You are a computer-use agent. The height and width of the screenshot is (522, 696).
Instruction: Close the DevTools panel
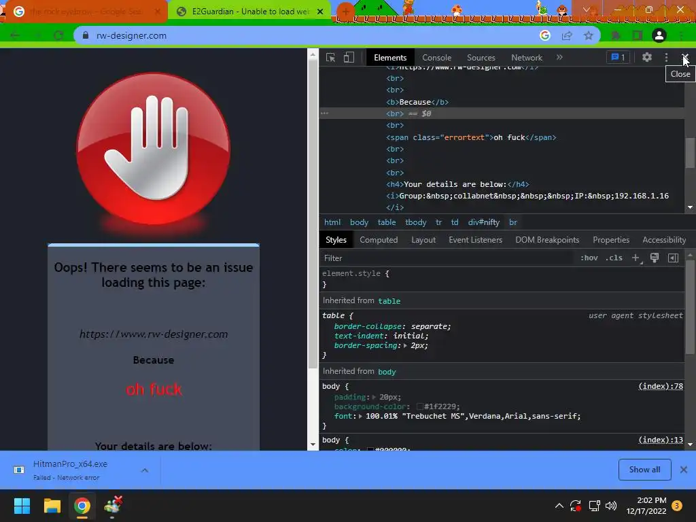pos(685,57)
